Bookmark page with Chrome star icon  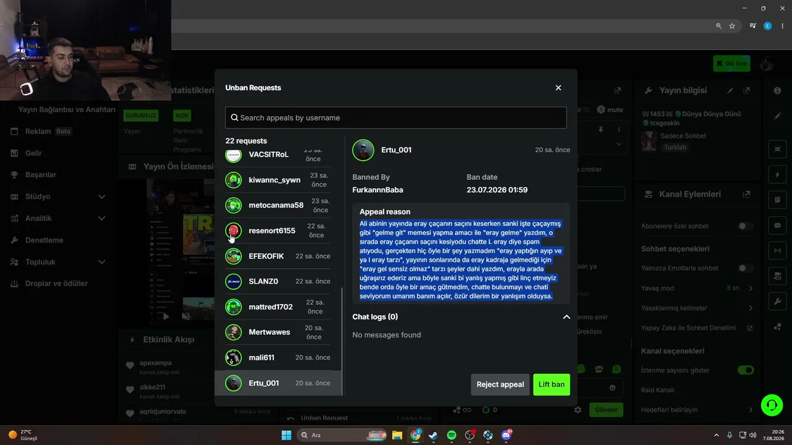click(x=732, y=26)
